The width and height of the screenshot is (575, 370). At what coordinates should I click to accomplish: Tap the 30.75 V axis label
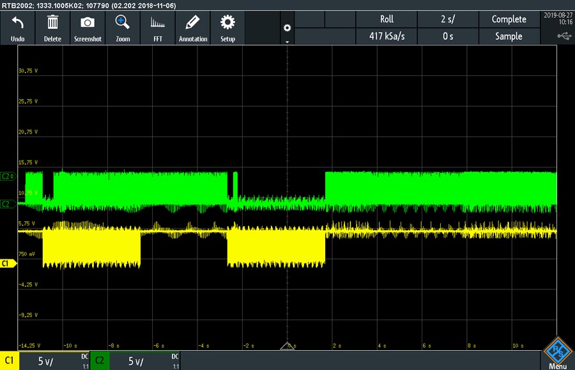pyautogui.click(x=28, y=71)
